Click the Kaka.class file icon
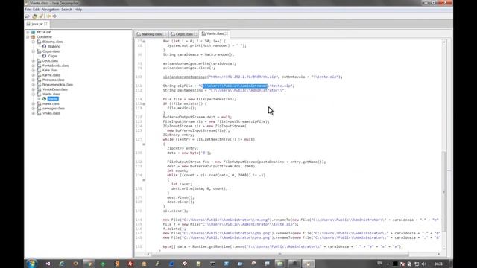The width and height of the screenshot is (477, 268). tap(39, 70)
